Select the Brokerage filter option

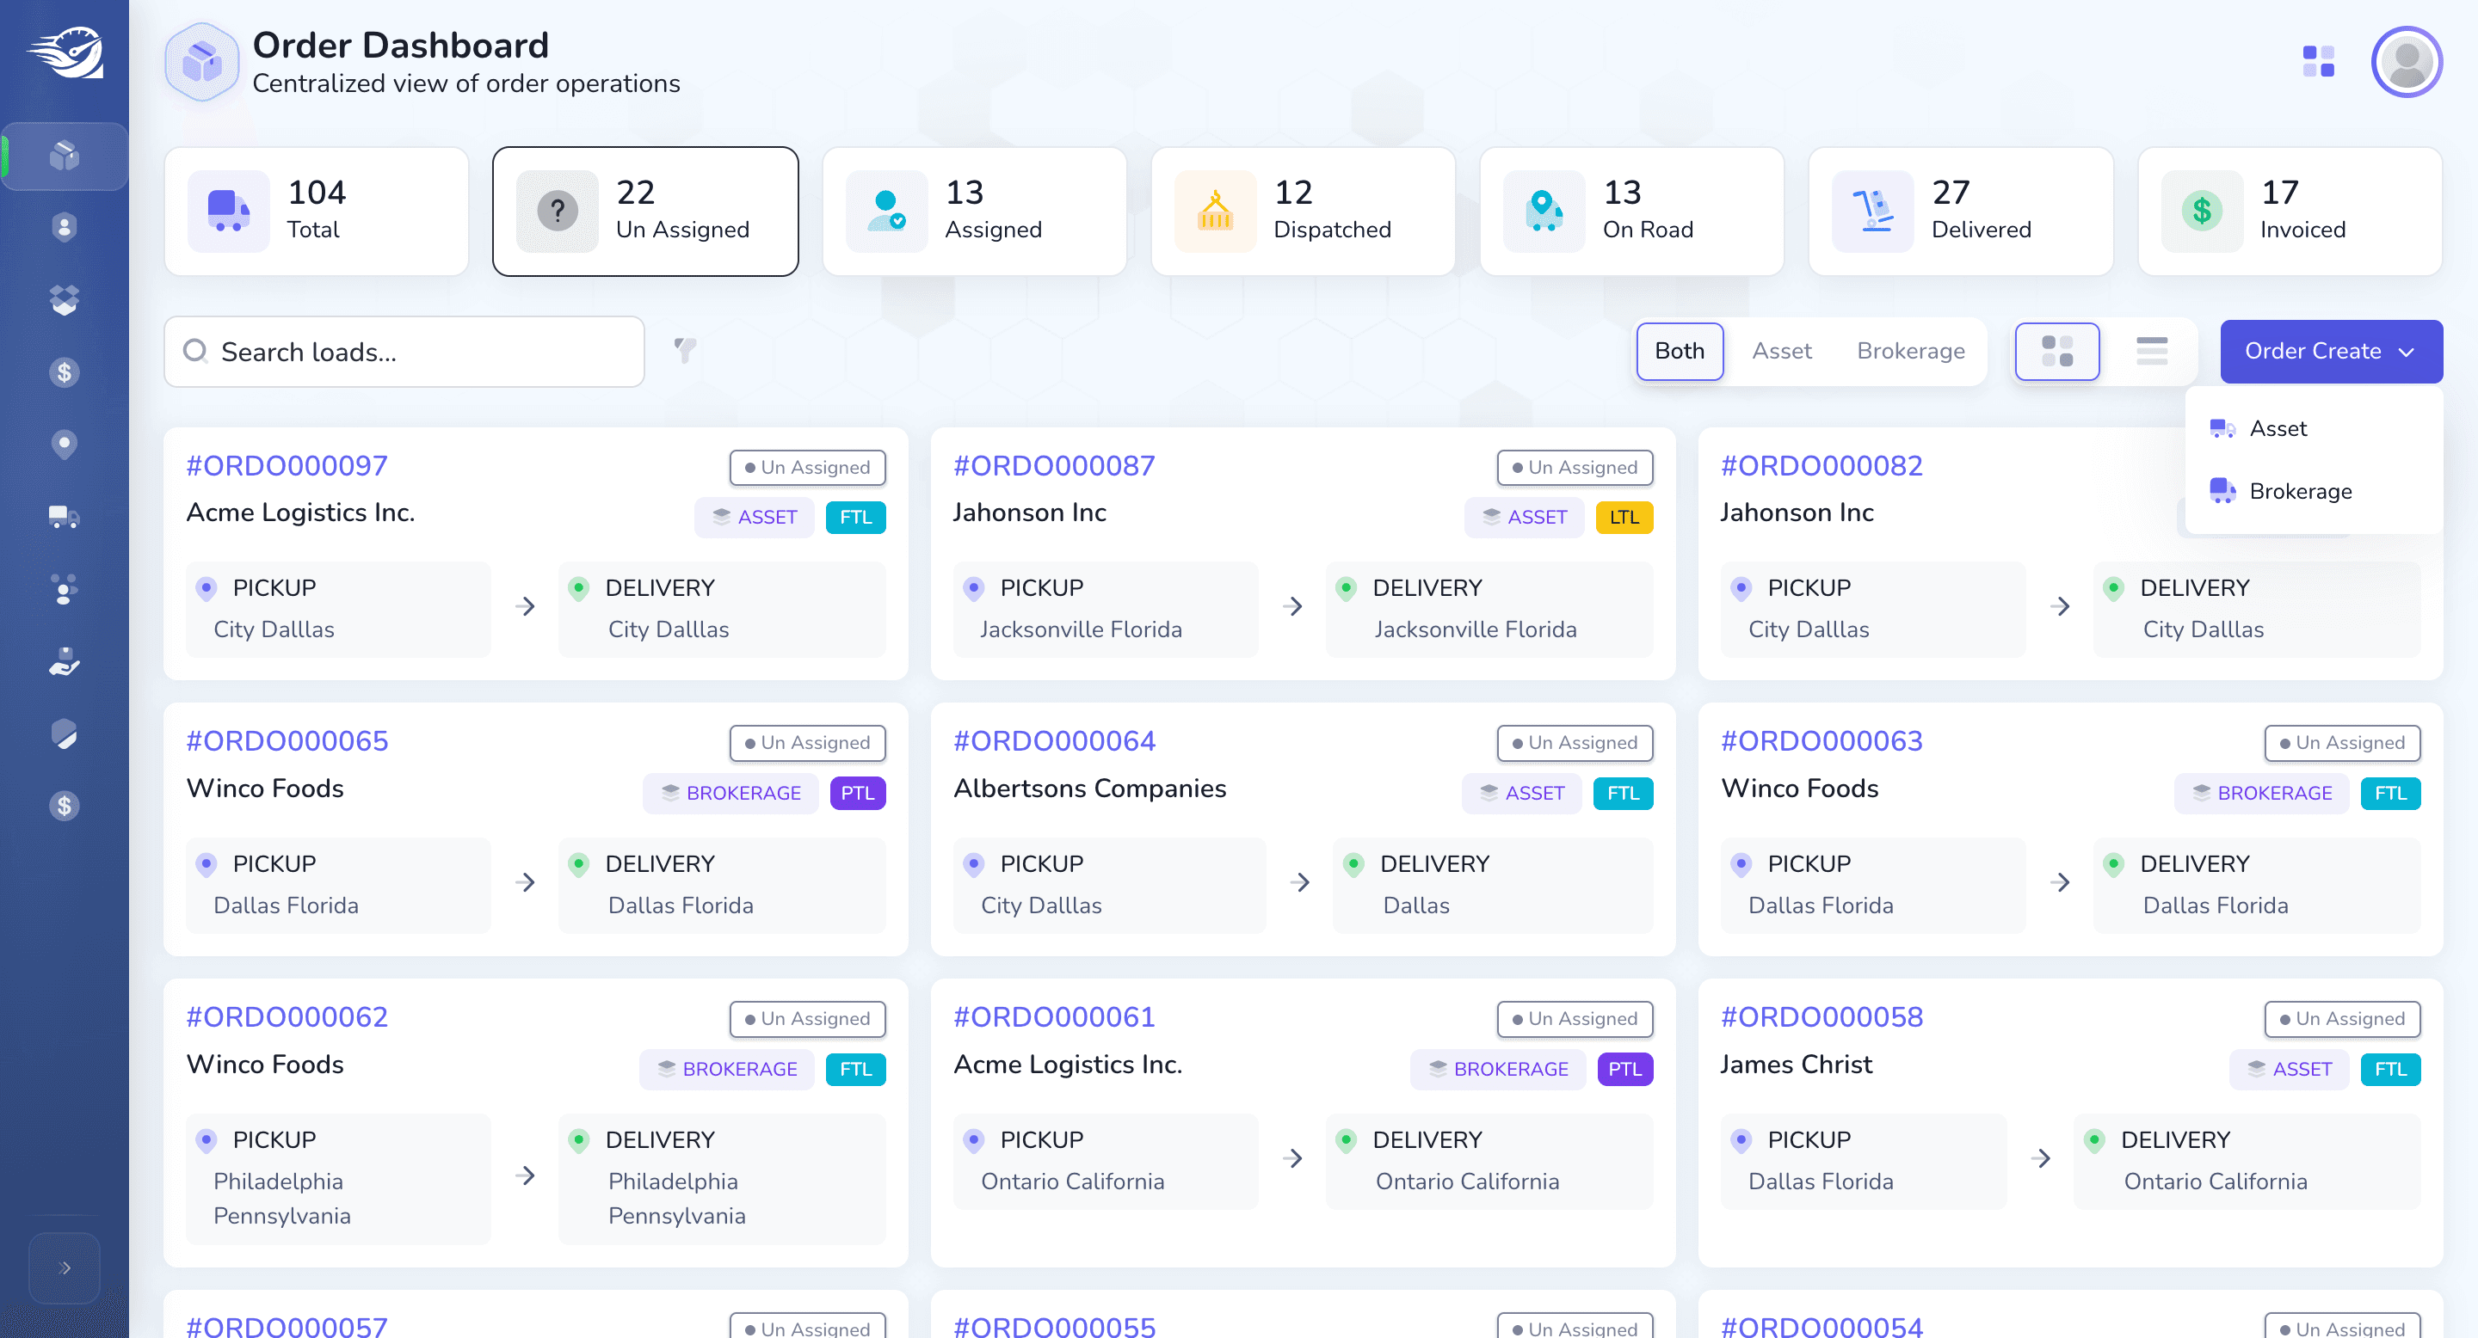pyautogui.click(x=1910, y=351)
